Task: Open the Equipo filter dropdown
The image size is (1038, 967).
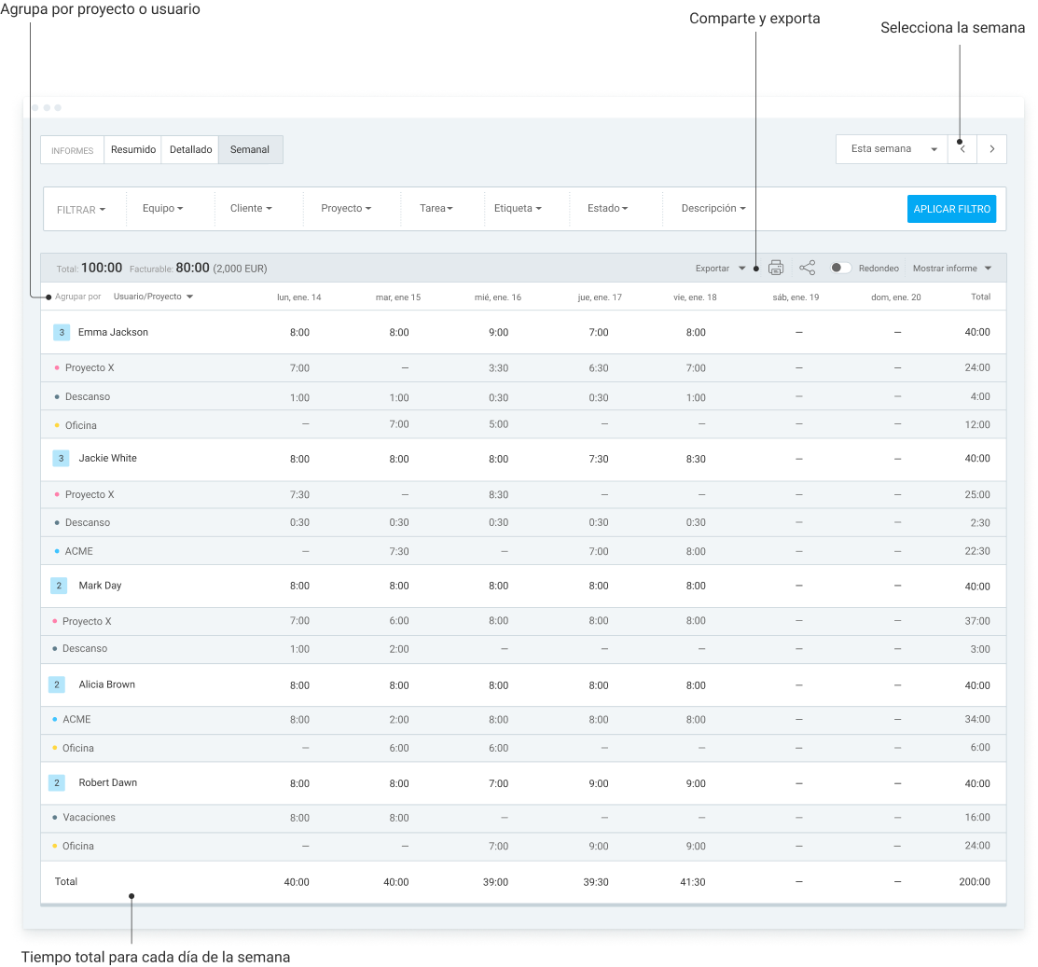Action: point(163,209)
